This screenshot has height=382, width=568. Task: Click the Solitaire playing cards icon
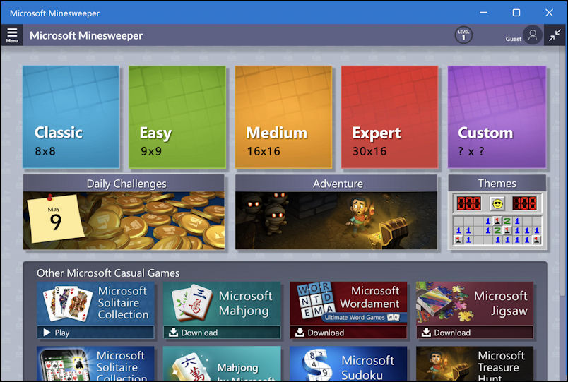(68, 304)
